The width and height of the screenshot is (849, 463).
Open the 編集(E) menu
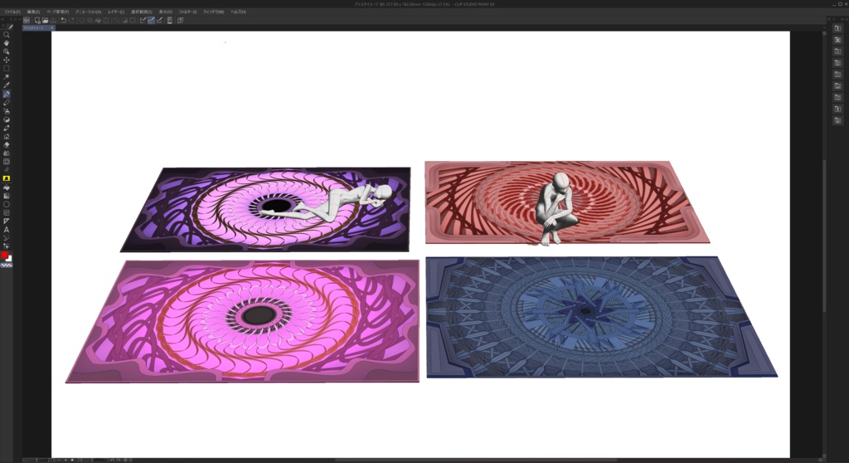[33, 12]
